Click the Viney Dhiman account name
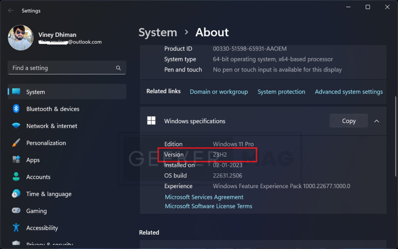Image resolution: width=398 pixels, height=249 pixels. pos(58,35)
